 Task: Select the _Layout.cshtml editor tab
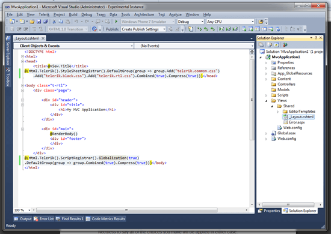(27, 38)
